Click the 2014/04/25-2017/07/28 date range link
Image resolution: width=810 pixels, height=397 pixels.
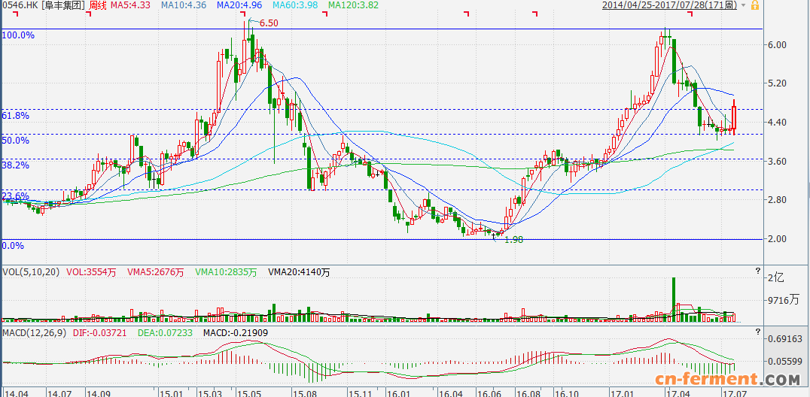tap(669, 5)
